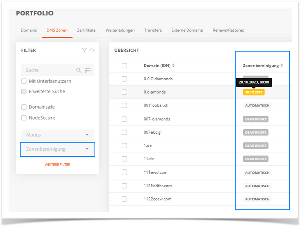Click DEAKTIVIERT badge for 007.diamonds
Image resolution: width=303 pixels, height=228 pixels.
pyautogui.click(x=256, y=119)
